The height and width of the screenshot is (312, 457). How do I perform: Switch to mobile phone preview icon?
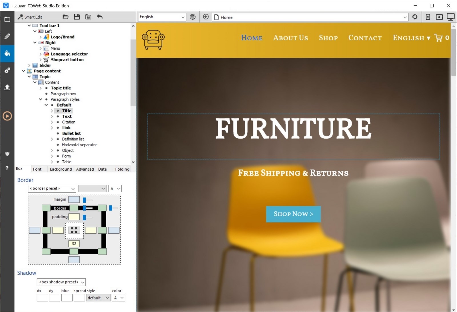click(428, 17)
